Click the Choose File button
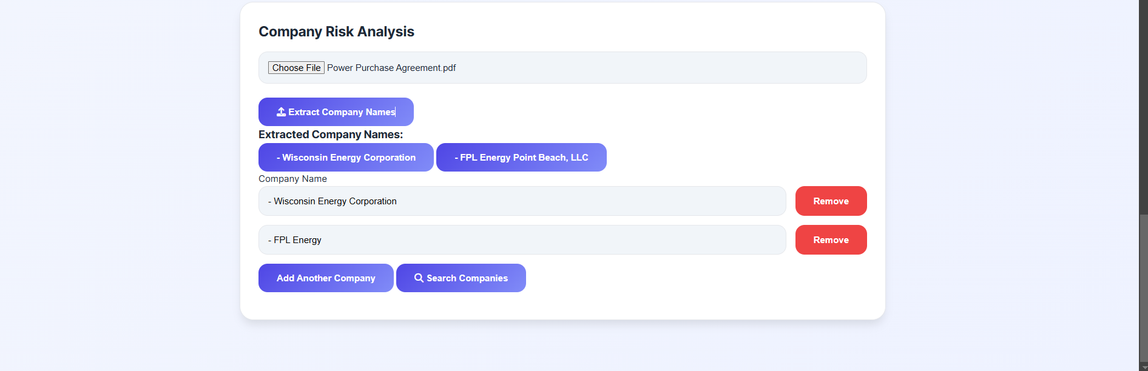Viewport: 1148px width, 371px height. coord(296,68)
